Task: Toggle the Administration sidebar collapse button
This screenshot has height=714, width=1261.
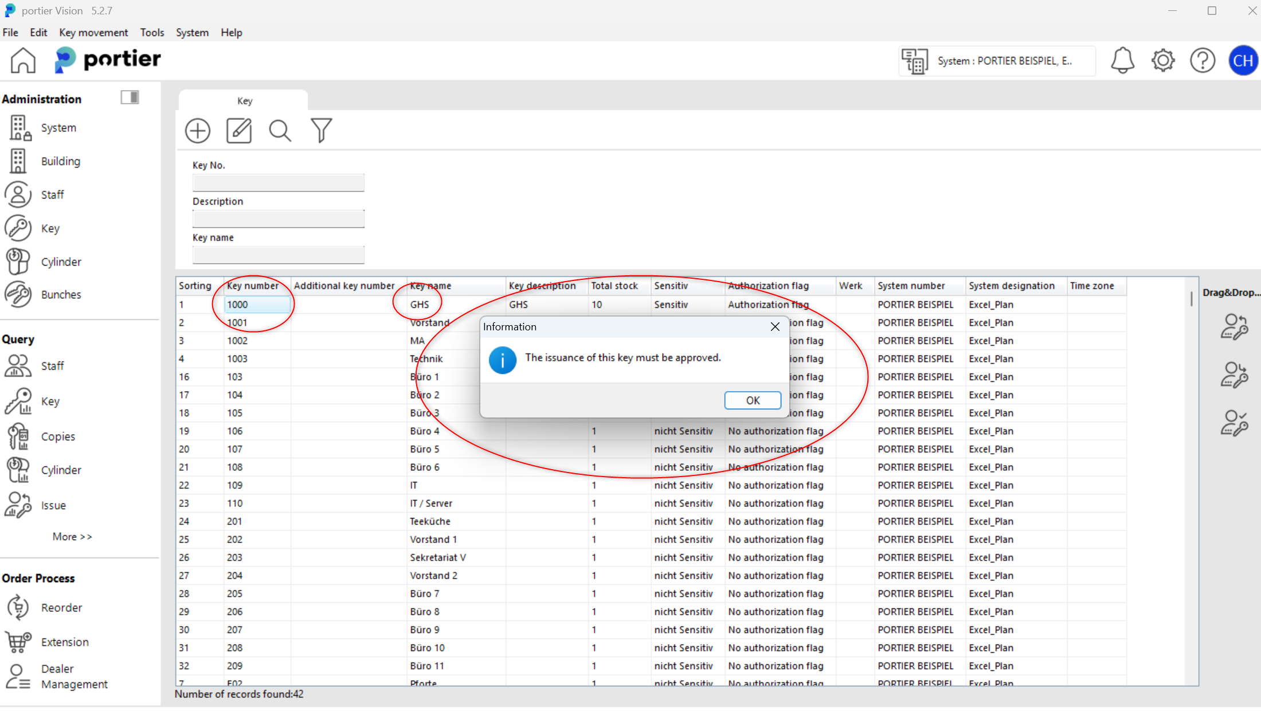Action: pos(130,97)
